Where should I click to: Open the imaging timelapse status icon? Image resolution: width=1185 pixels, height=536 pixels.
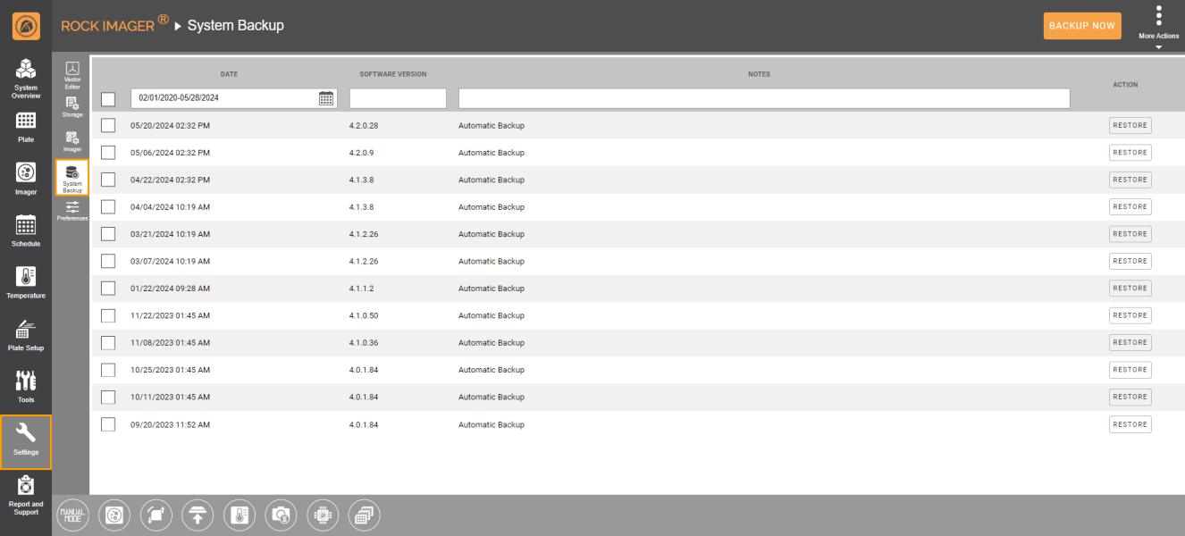[x=281, y=515]
